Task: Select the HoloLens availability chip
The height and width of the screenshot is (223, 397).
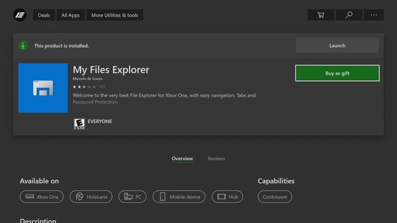Action: (91, 197)
